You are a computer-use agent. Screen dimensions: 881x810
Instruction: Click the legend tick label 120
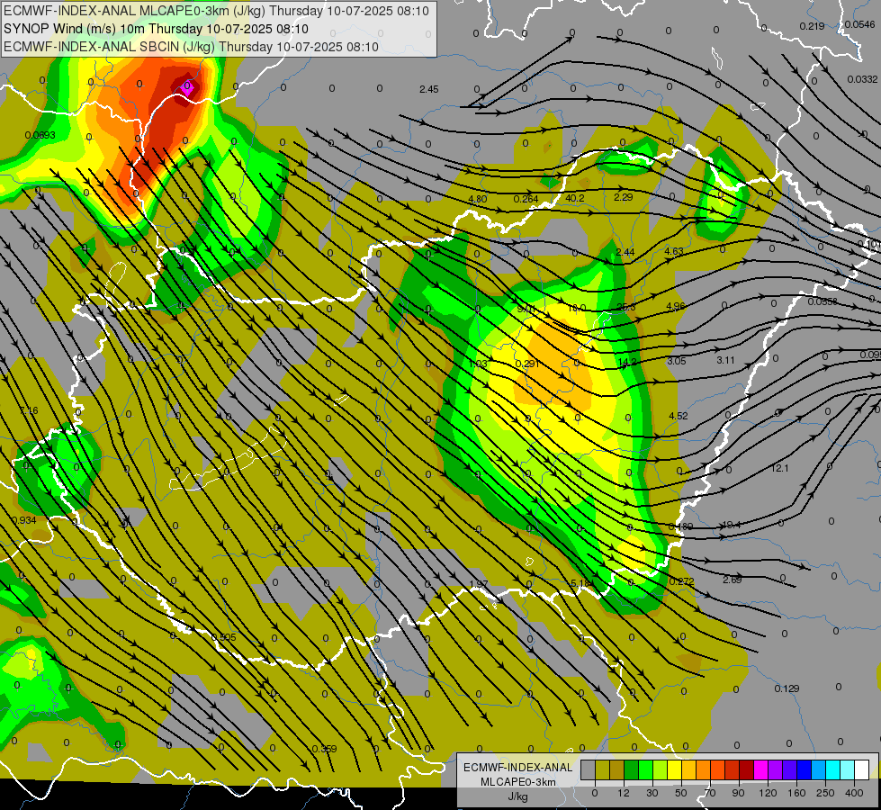coord(769,793)
